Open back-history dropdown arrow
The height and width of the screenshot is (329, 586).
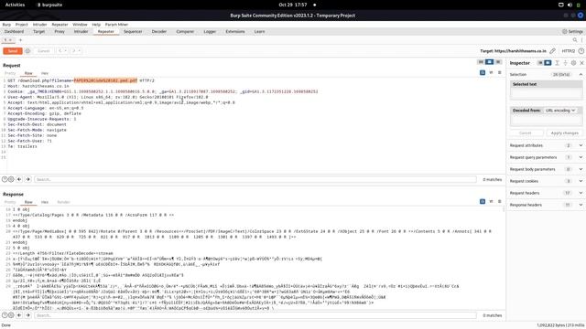coord(65,51)
